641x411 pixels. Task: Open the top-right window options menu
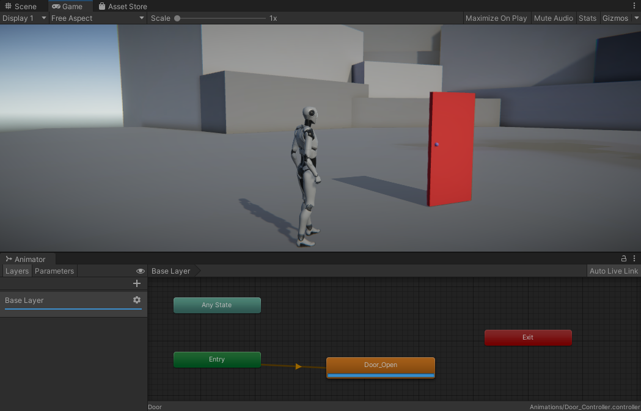point(634,6)
